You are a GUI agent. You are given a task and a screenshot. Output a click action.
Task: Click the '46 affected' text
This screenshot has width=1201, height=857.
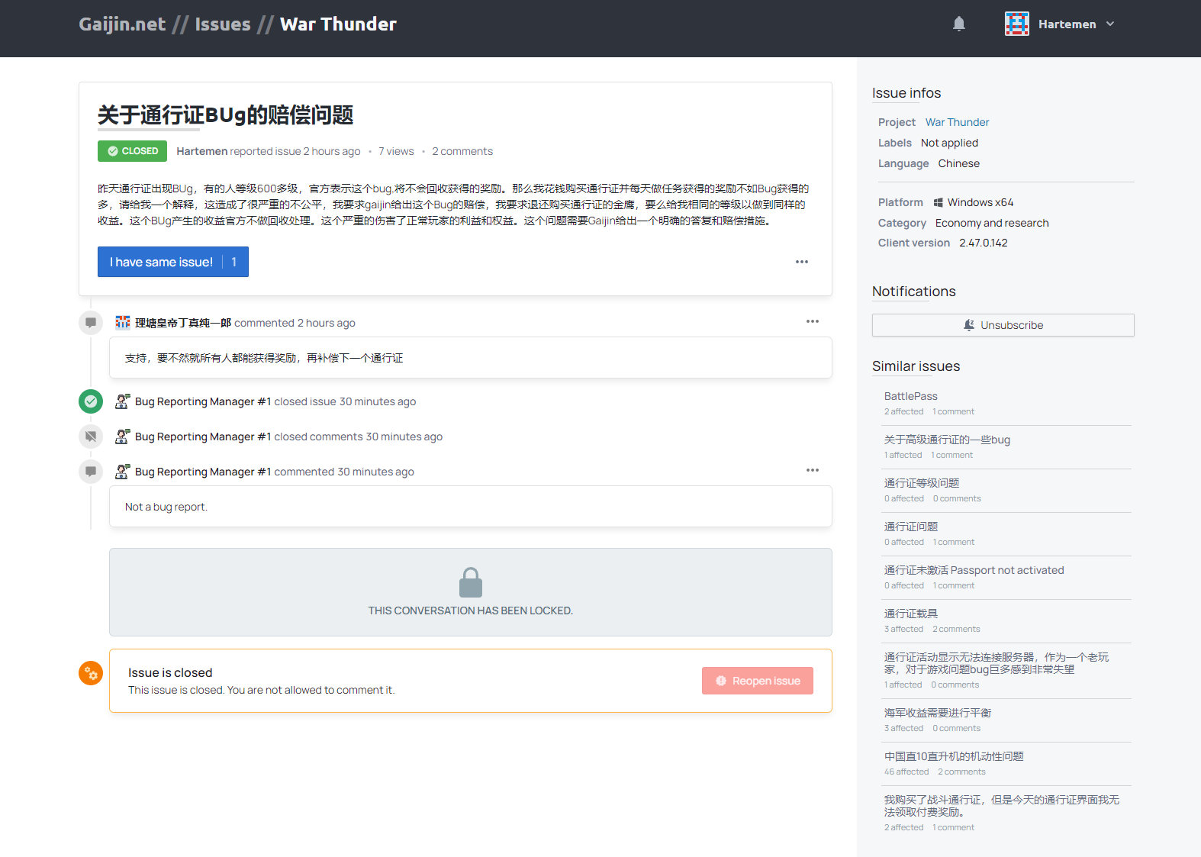(906, 772)
